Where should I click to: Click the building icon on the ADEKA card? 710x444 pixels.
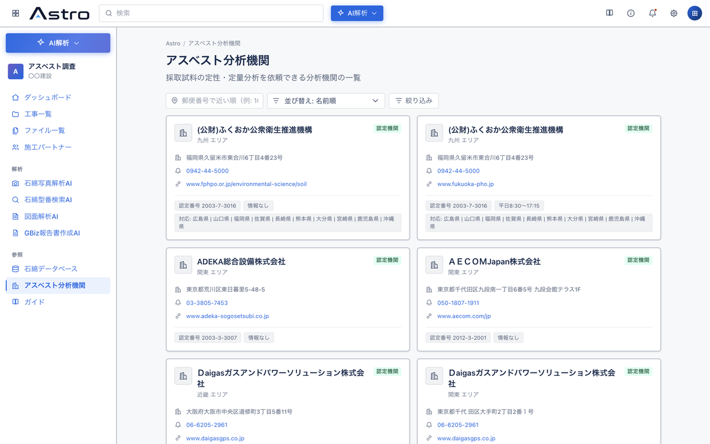coord(183,265)
